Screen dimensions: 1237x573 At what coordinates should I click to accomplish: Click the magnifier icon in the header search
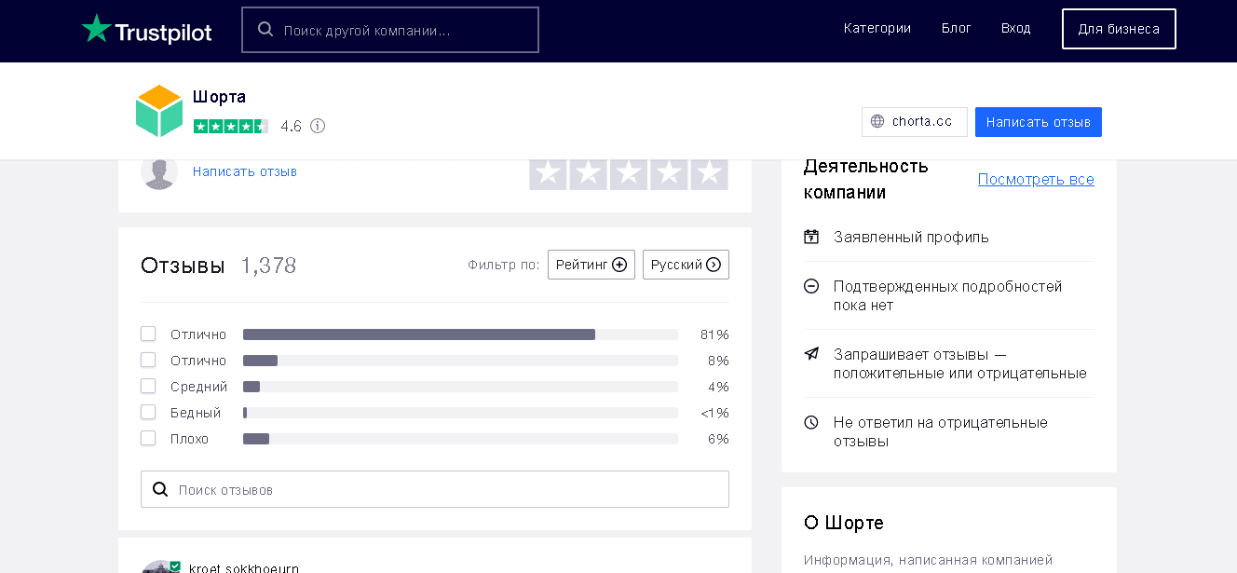pyautogui.click(x=265, y=30)
